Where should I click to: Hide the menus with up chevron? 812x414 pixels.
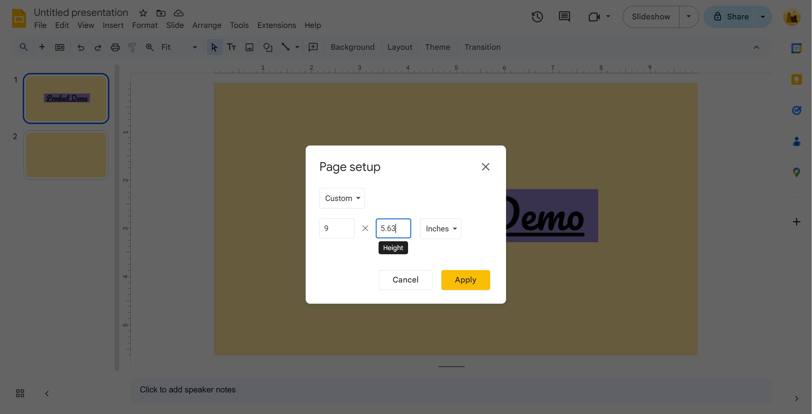click(x=757, y=47)
